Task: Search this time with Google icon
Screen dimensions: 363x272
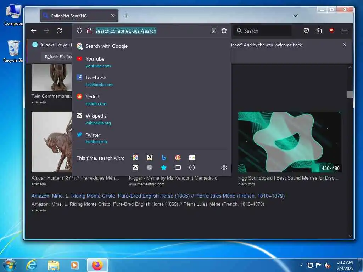Action: point(135,158)
